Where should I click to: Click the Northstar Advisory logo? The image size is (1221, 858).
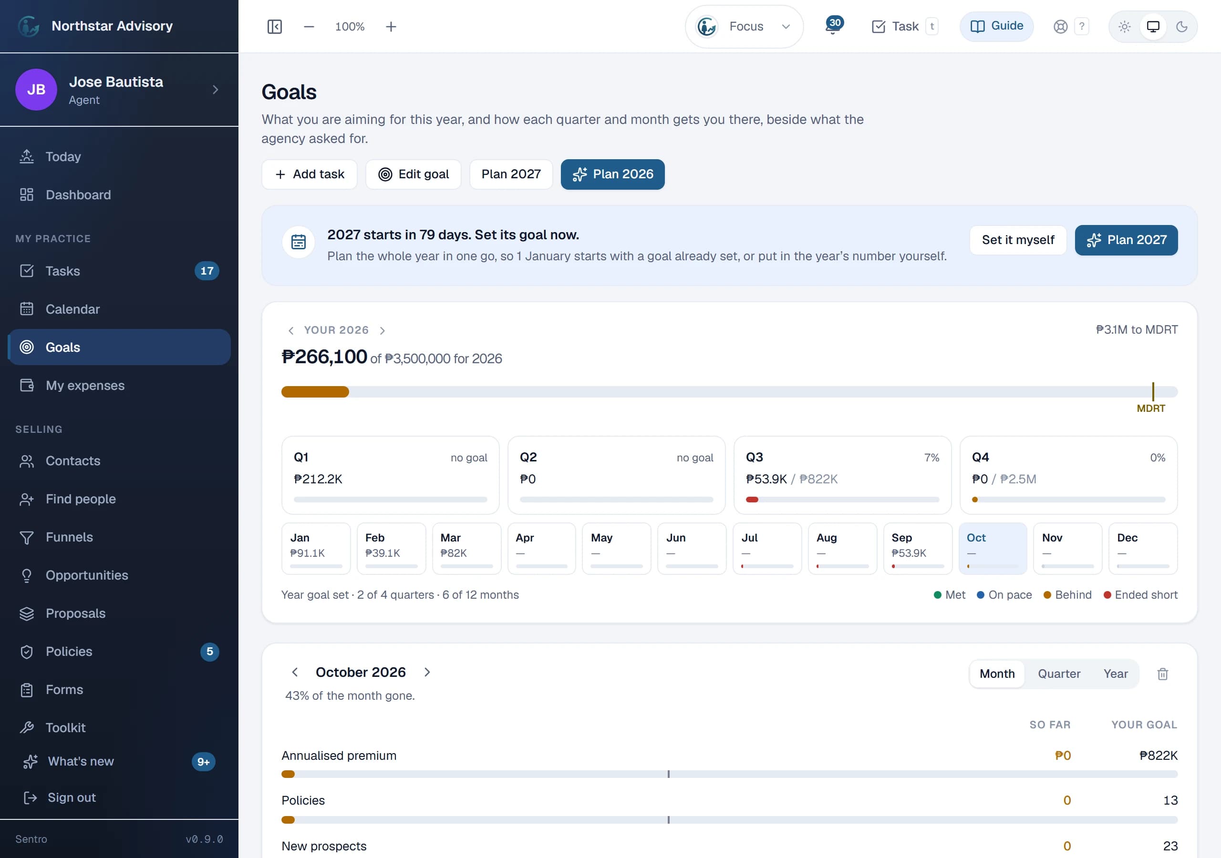tap(29, 26)
